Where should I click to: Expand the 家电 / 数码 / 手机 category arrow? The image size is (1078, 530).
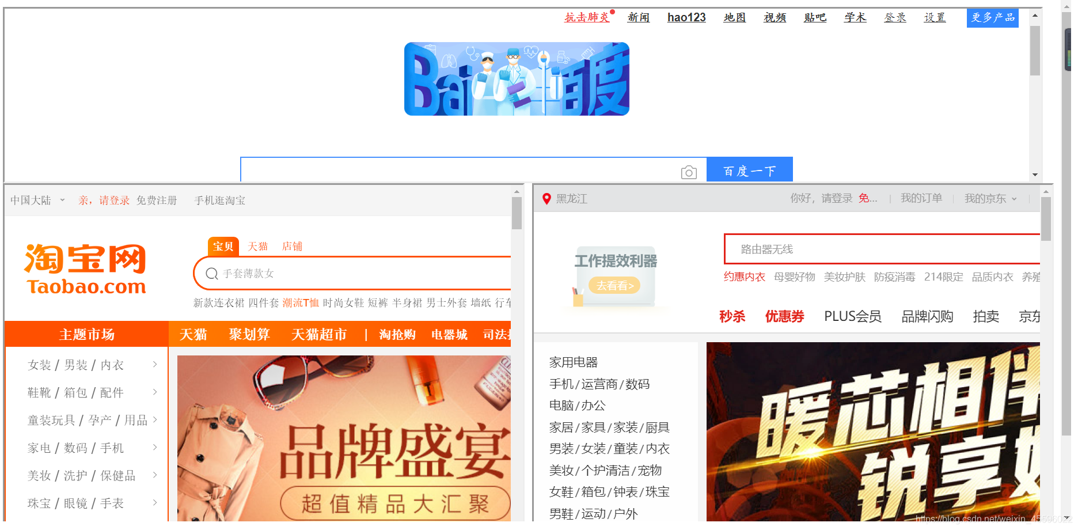click(155, 447)
